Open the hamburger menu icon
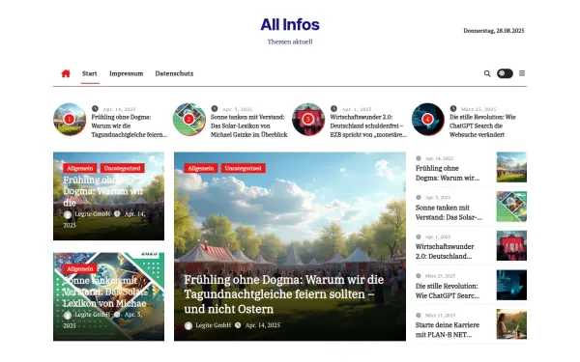Viewport: 580px width, 362px height. [522, 73]
